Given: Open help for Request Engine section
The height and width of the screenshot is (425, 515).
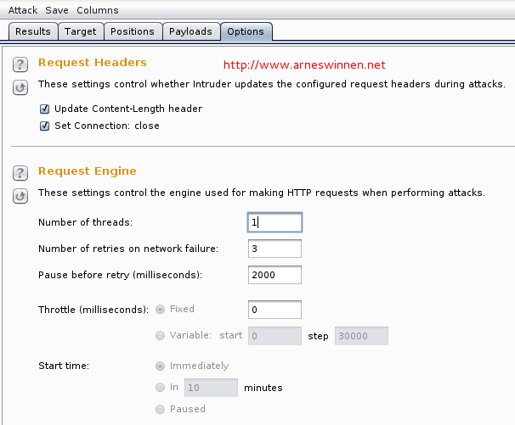Looking at the screenshot, I should (x=20, y=173).
